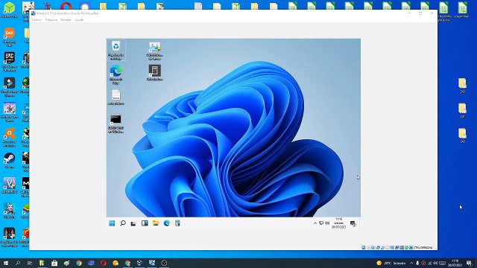This screenshot has width=477, height=268.
Task: Open File Explorer in the guest taskbar
Action: 156,223
